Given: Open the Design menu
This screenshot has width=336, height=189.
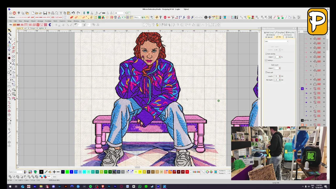Looking at the screenshot, I should (x=27, y=21).
